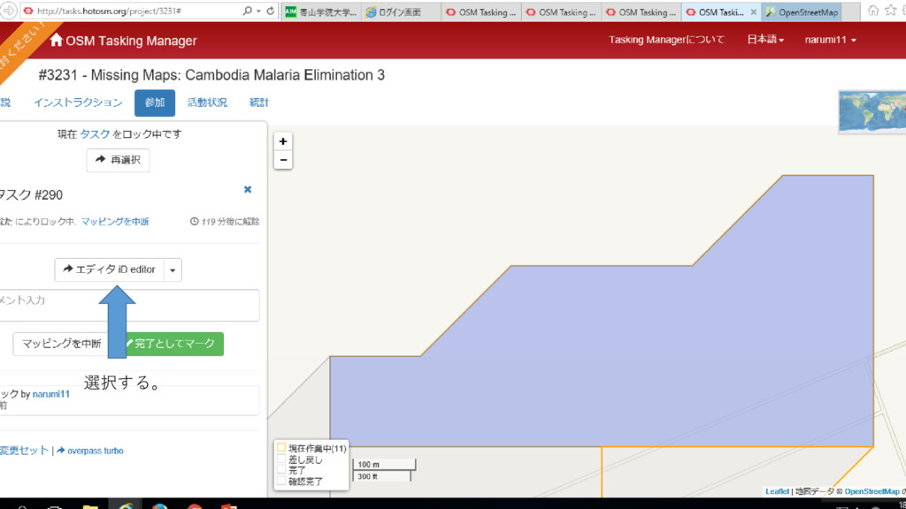Click the comment input field
The height and width of the screenshot is (509, 906).
tap(129, 305)
